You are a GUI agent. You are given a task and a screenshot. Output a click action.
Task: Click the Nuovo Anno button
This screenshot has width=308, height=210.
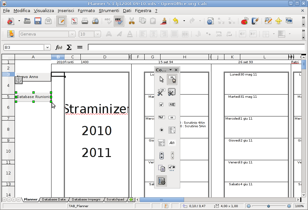point(33,77)
